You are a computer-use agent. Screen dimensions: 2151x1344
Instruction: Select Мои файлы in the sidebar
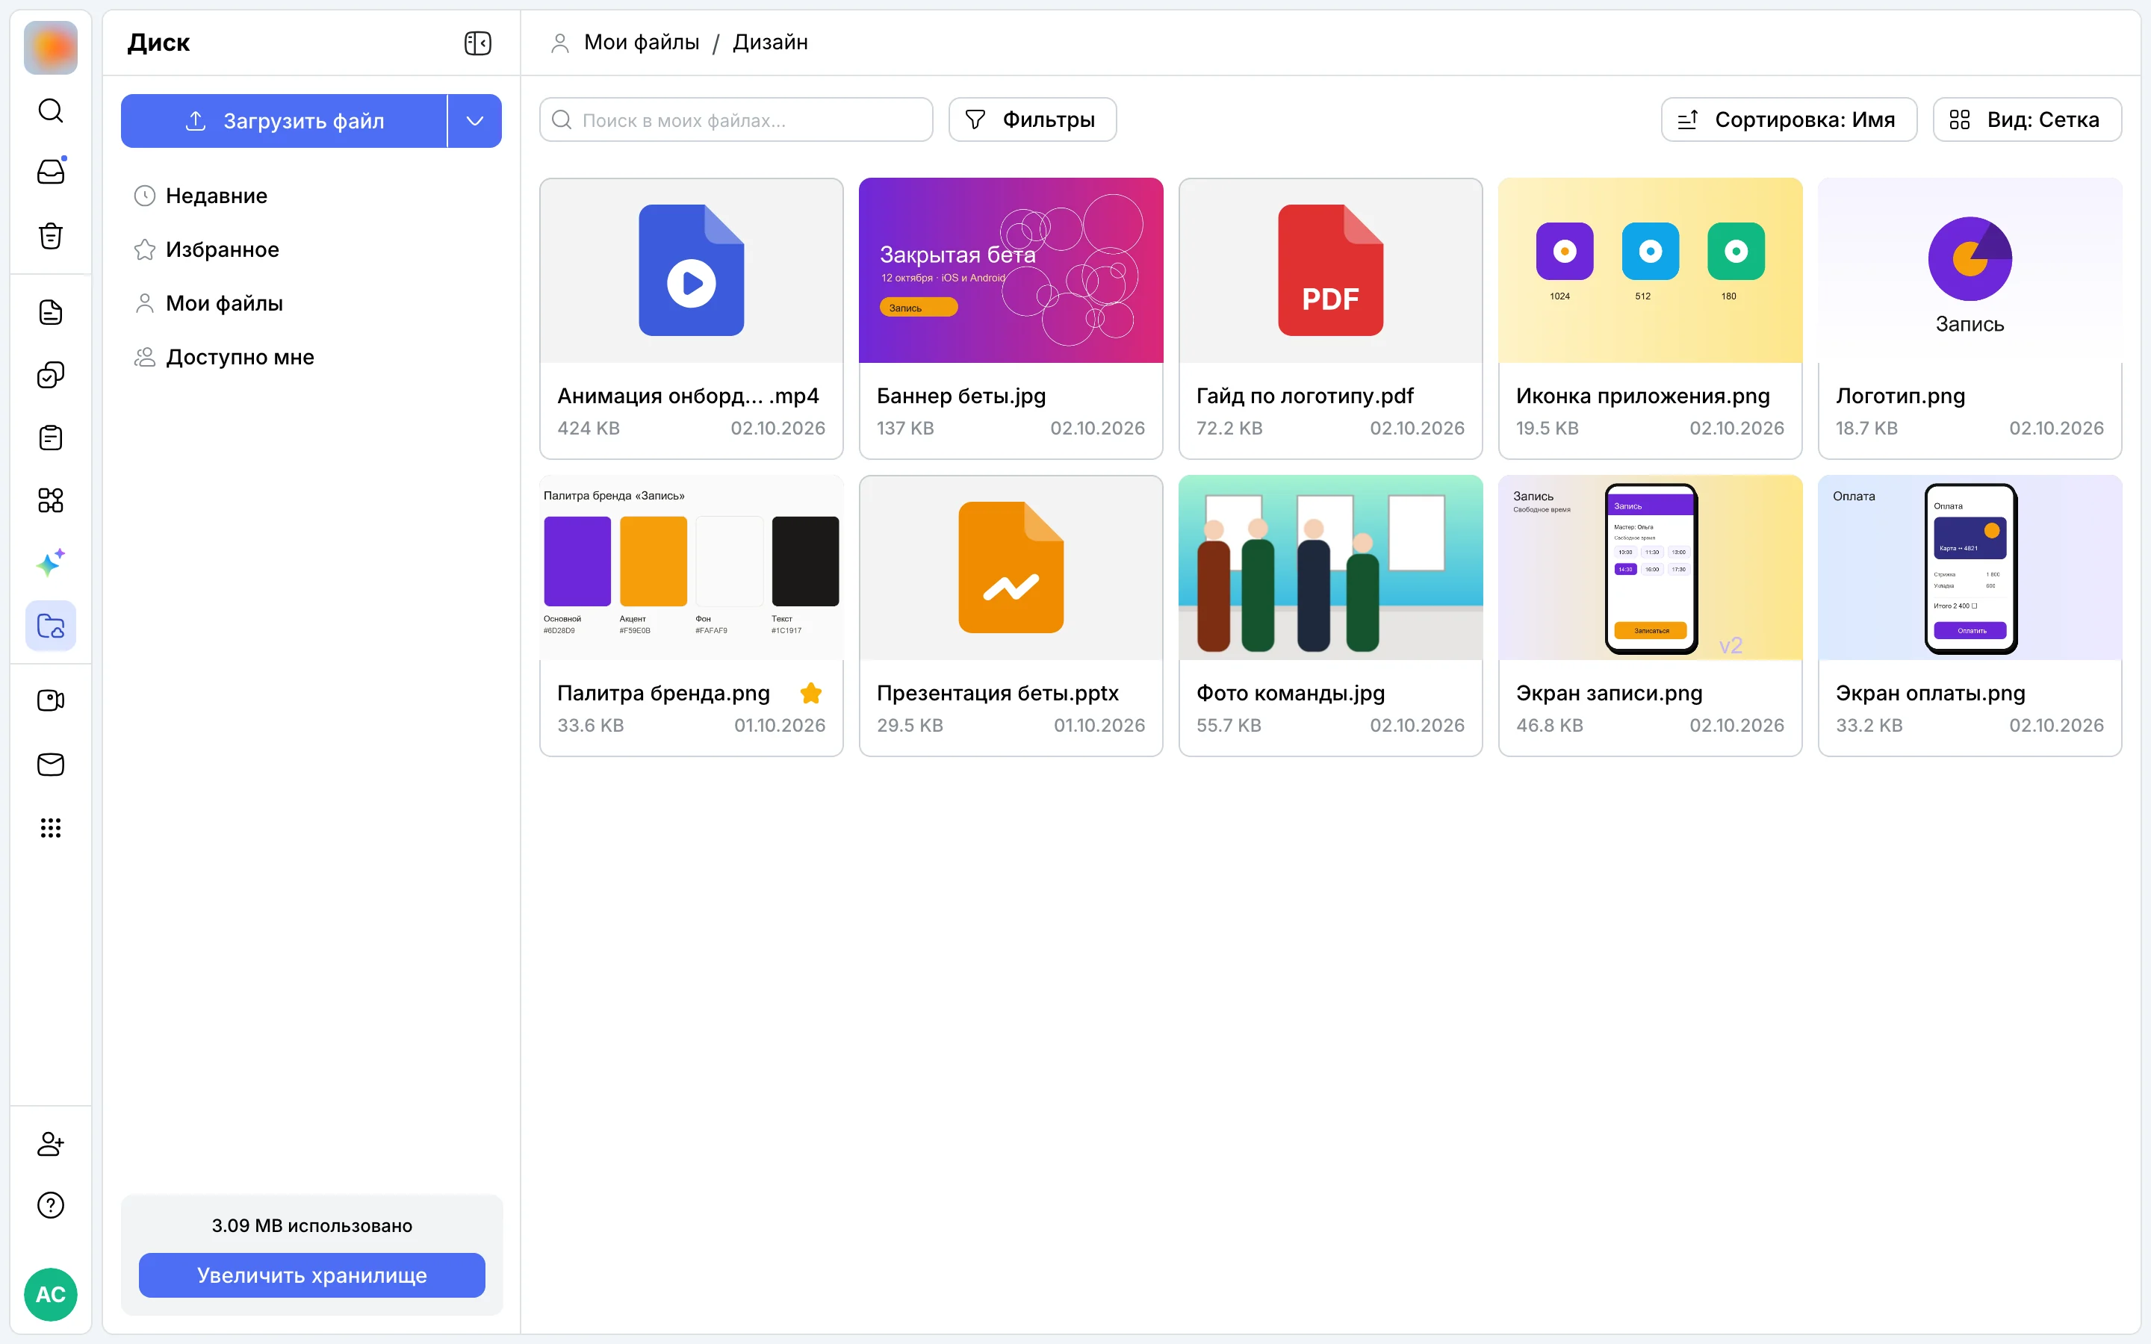click(x=311, y=303)
